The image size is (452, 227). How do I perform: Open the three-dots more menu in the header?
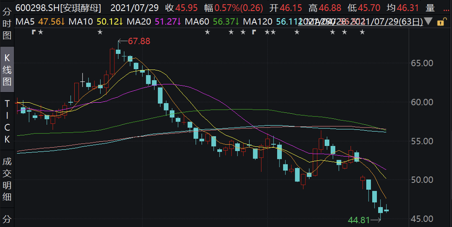[x=445, y=8]
